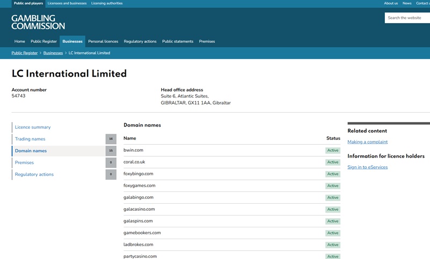Select the foxygames.com domain name
430x259 pixels.
[x=139, y=186]
